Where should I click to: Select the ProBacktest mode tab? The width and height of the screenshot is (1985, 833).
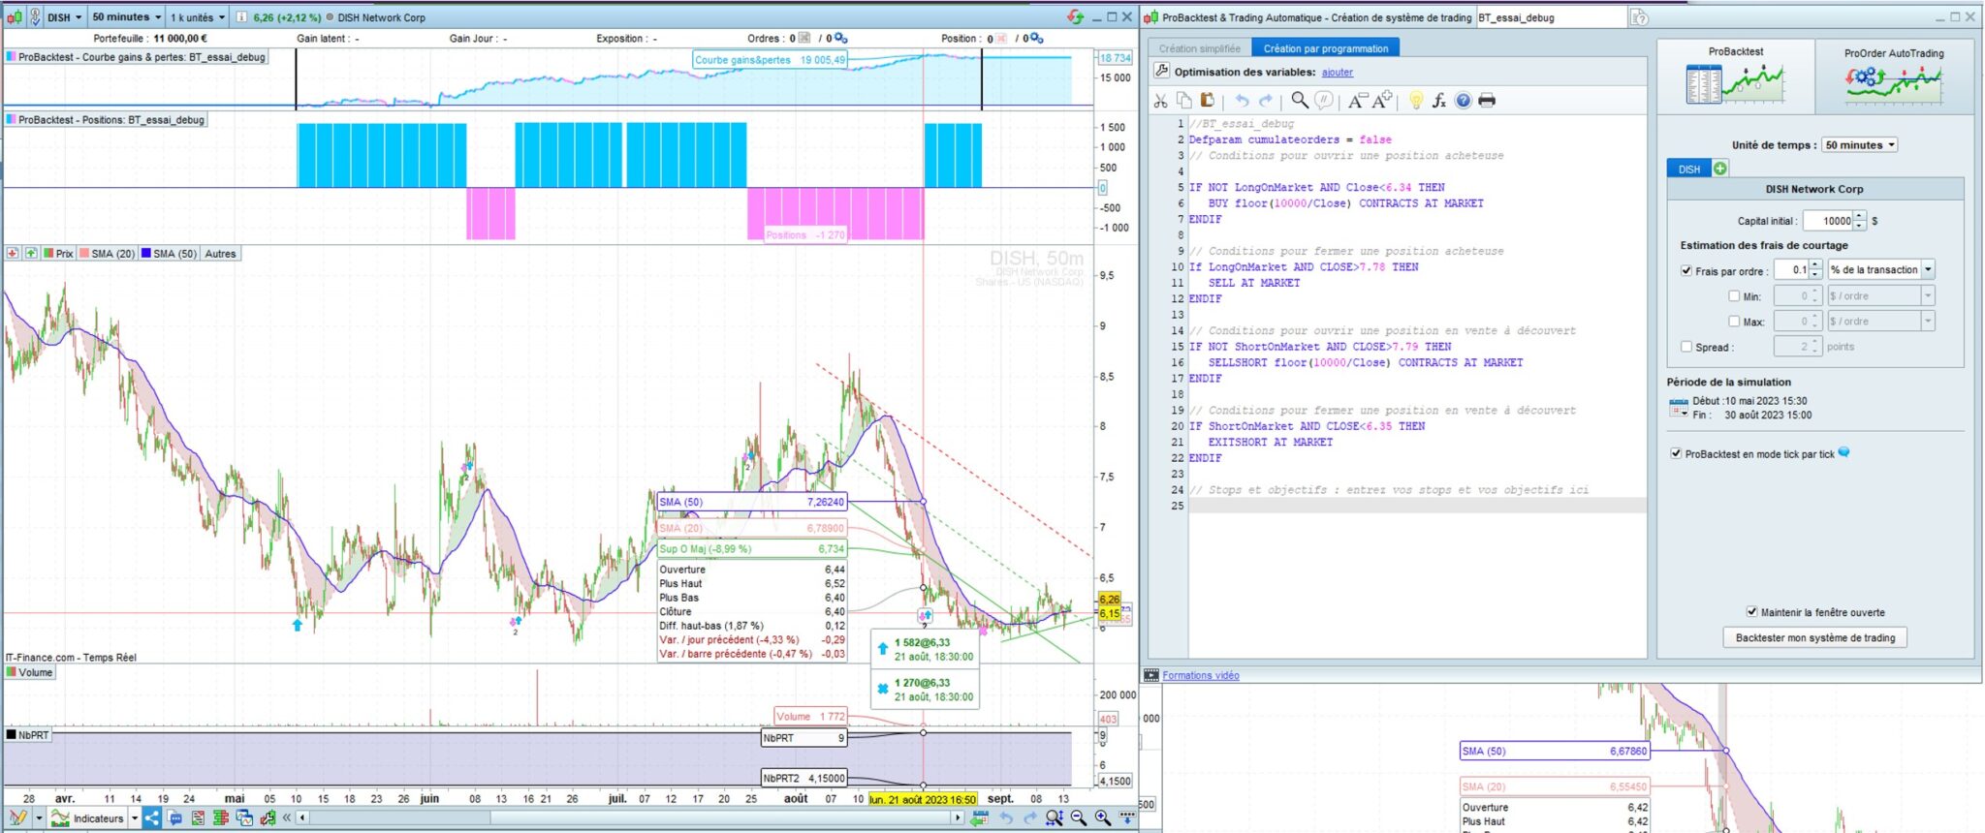click(x=1735, y=76)
